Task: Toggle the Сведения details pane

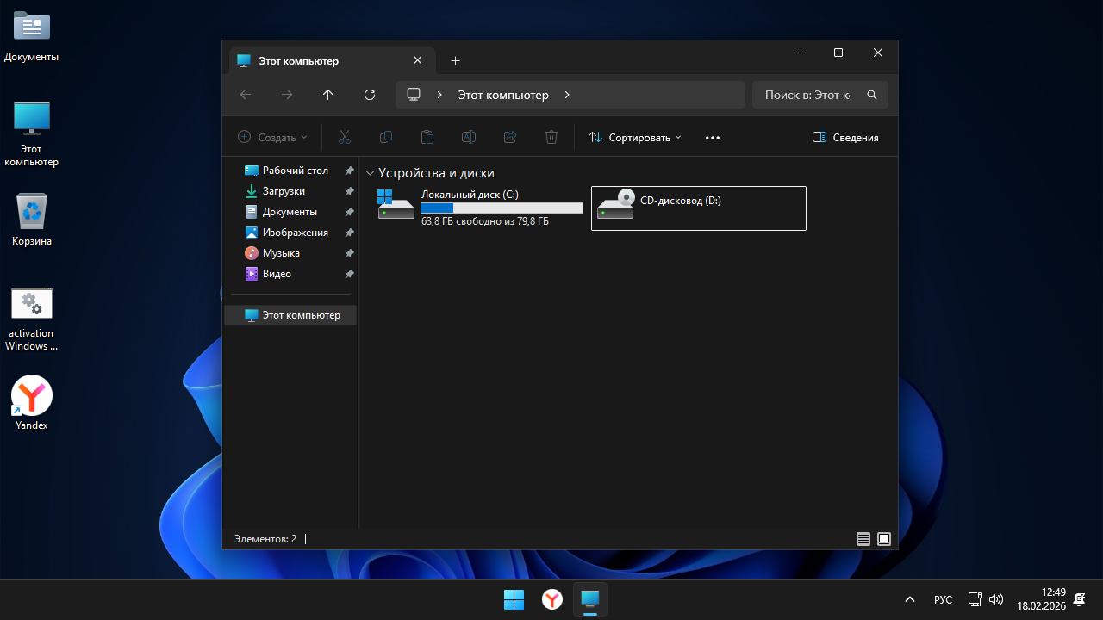Action: (x=845, y=138)
